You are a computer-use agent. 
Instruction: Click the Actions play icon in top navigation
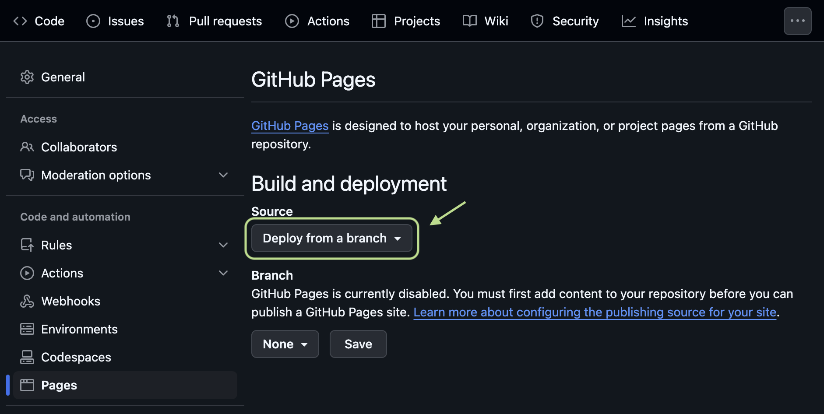pos(292,21)
